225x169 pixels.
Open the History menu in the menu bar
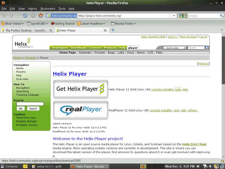tap(32, 9)
